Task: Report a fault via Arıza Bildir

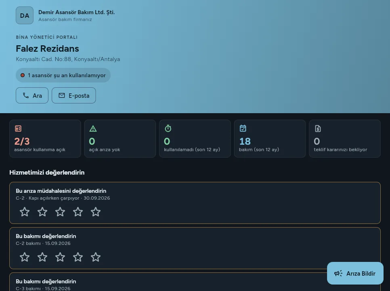Action: pos(355,273)
